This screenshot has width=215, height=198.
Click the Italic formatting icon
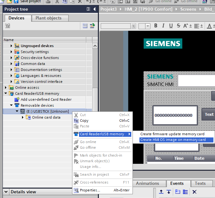(x=163, y=26)
